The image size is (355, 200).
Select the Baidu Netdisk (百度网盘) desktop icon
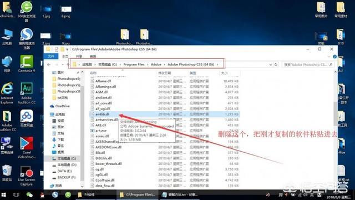(27, 118)
